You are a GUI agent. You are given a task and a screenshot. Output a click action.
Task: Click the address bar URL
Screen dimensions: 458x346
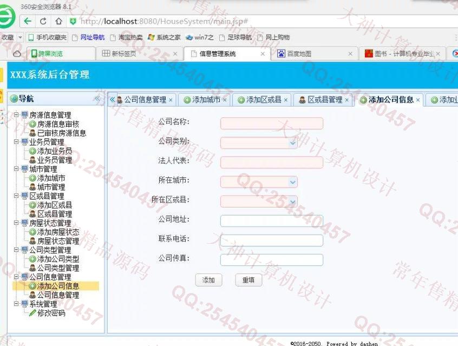click(164, 21)
